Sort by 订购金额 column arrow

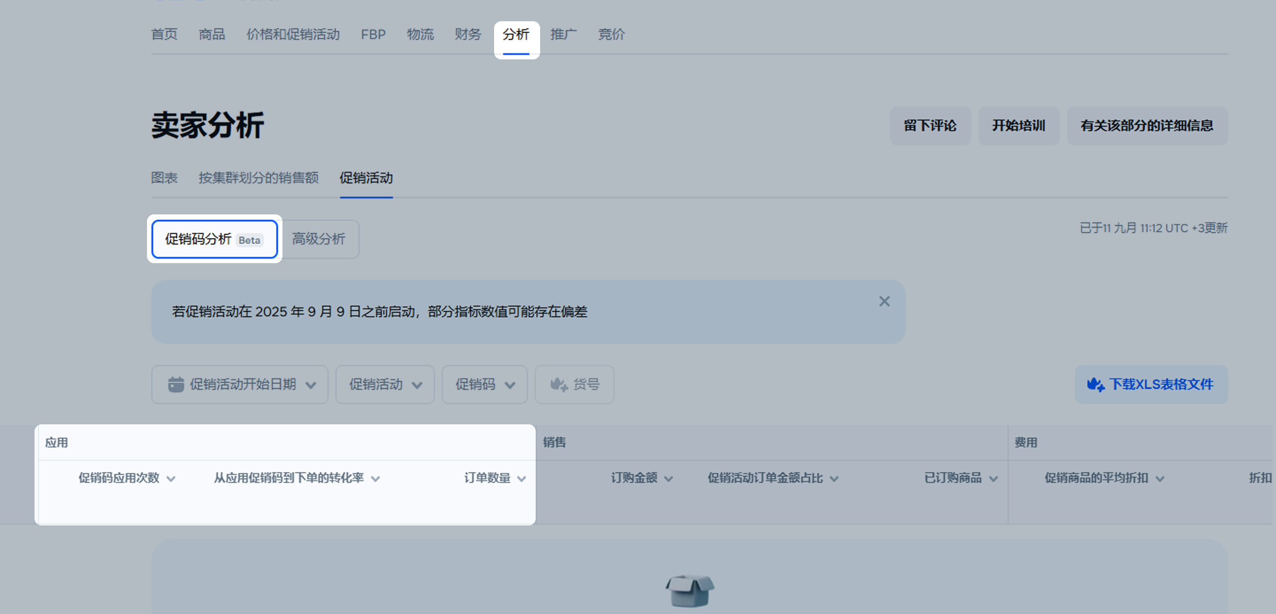point(668,479)
